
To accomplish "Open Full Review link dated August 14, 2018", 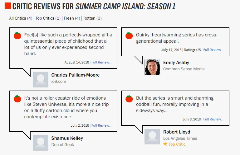I will click(x=102, y=62).
